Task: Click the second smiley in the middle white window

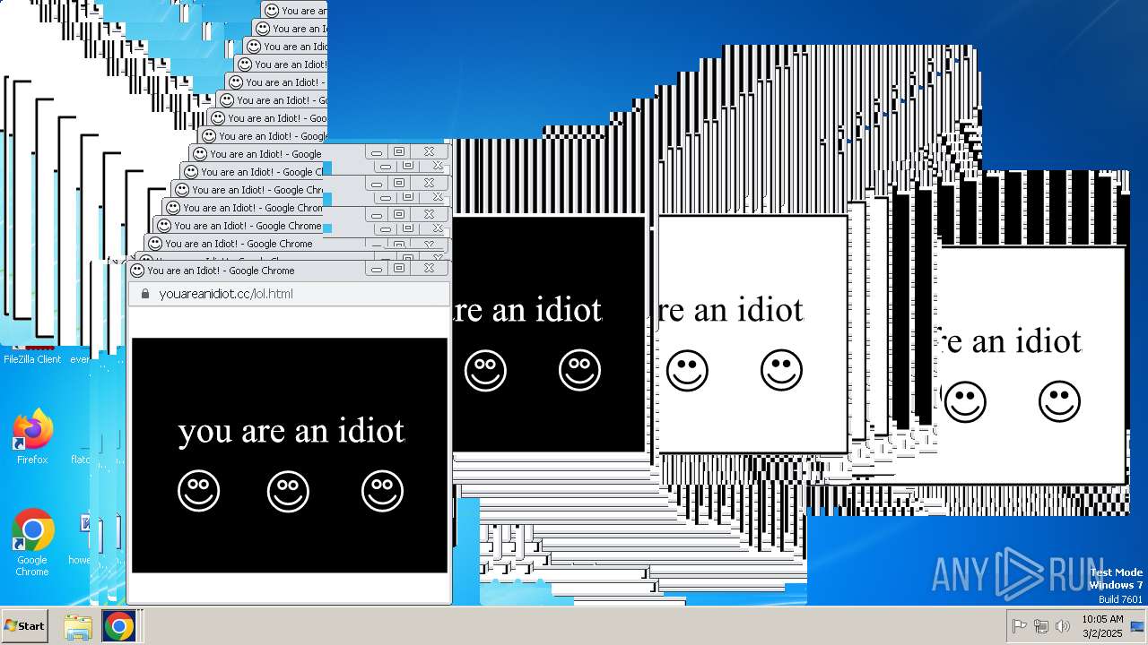Action: coord(781,370)
